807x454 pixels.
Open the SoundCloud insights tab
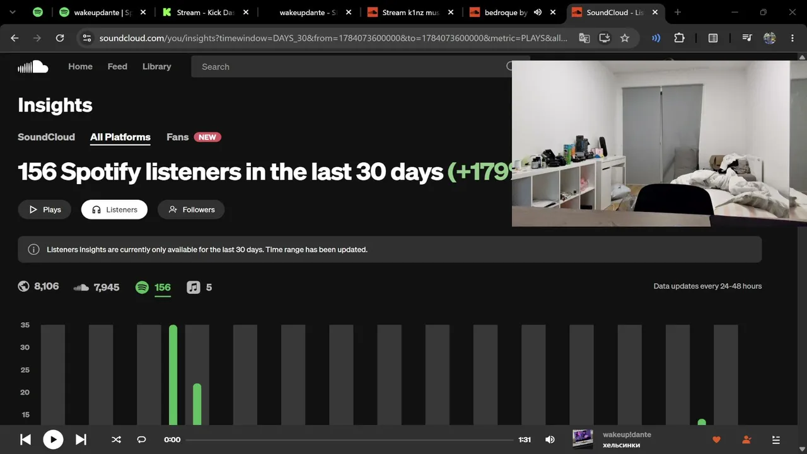coord(46,137)
